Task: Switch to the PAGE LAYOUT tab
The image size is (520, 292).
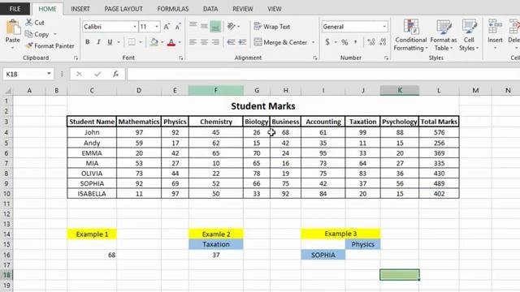Action: (x=123, y=9)
